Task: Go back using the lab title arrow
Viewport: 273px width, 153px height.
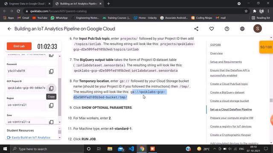Action: point(9,29)
